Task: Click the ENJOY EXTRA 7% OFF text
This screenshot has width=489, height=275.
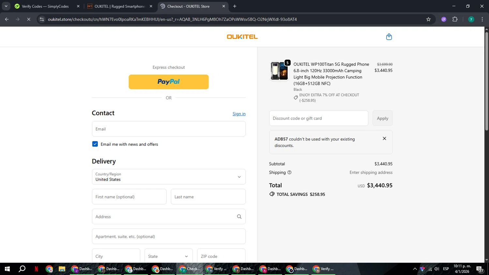Action: [x=329, y=98]
